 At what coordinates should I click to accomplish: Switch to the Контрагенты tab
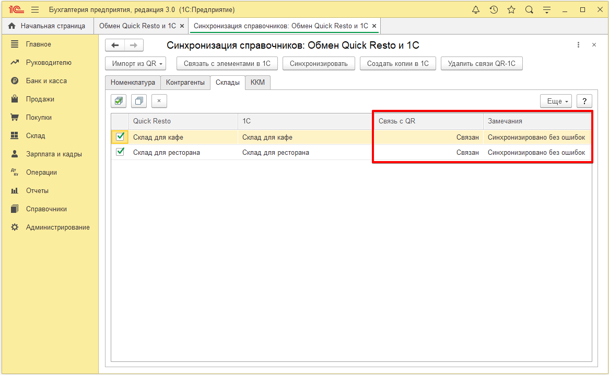pyautogui.click(x=185, y=83)
